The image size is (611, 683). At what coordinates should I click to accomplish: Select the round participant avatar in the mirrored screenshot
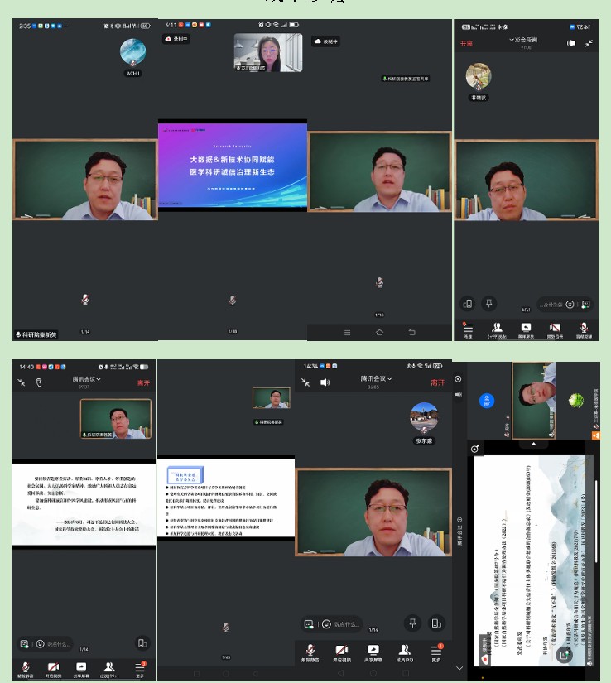point(479,76)
